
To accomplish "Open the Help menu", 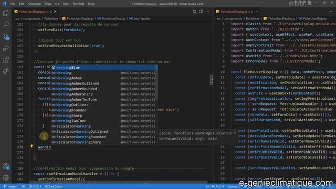I will 91,4.
